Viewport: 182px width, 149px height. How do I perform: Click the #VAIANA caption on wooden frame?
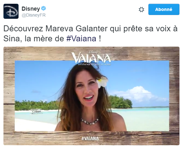coord(90,138)
